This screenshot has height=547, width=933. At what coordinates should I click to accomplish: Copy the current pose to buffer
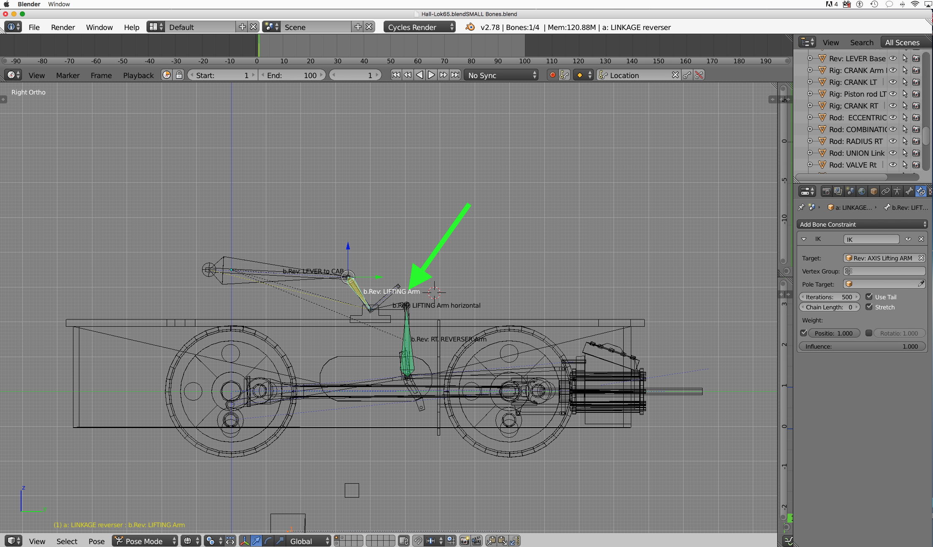click(x=491, y=541)
